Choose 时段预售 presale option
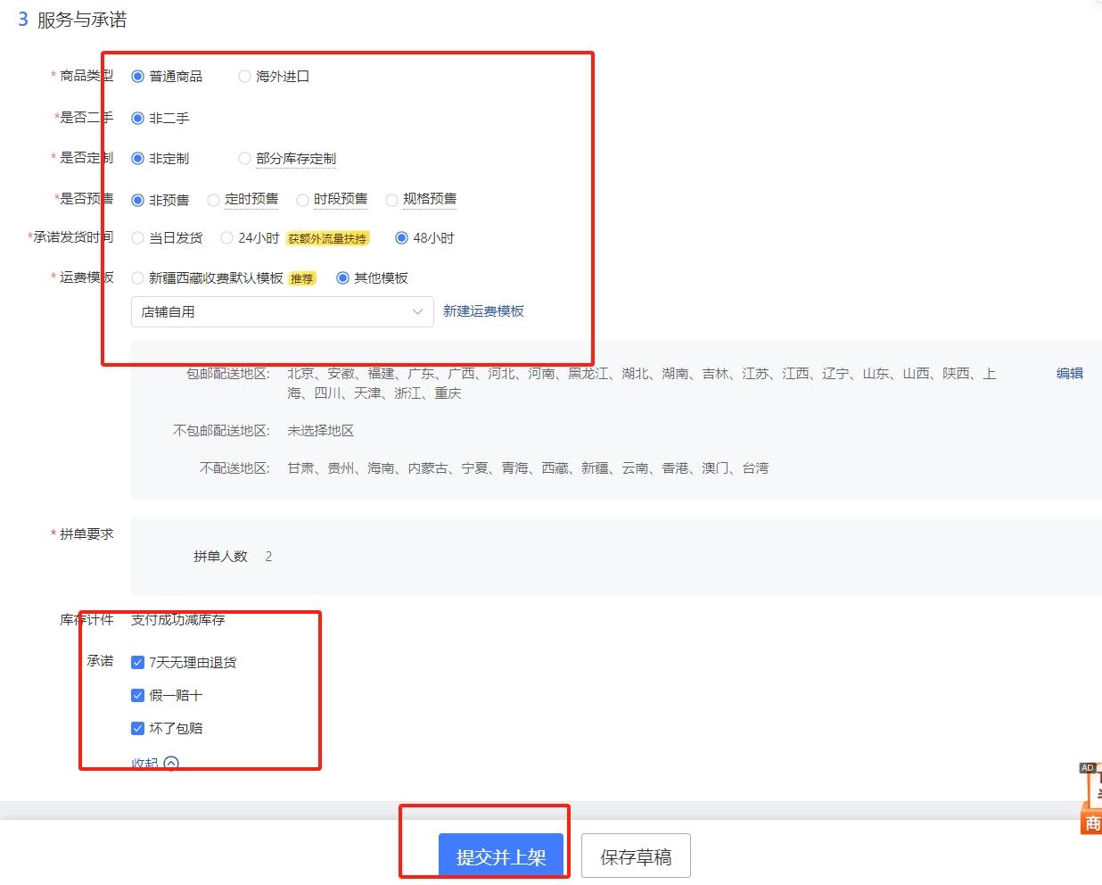This screenshot has width=1102, height=885. click(303, 199)
